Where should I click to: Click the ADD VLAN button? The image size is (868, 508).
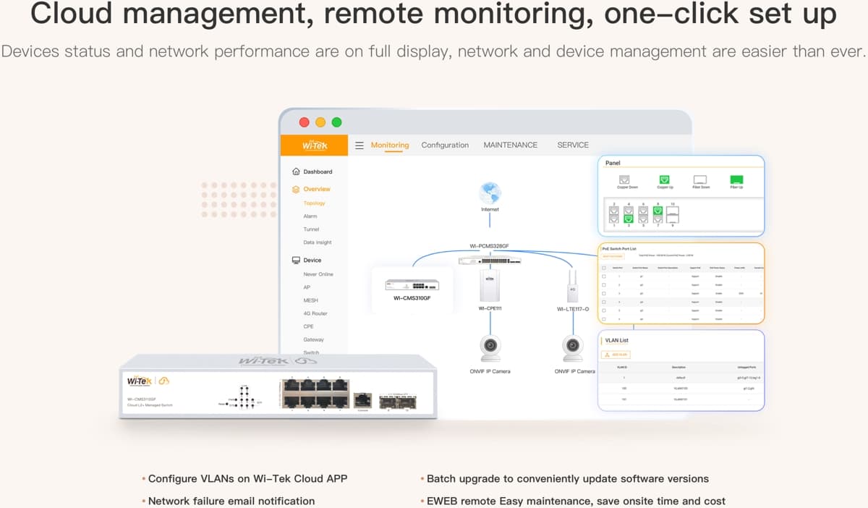[615, 355]
